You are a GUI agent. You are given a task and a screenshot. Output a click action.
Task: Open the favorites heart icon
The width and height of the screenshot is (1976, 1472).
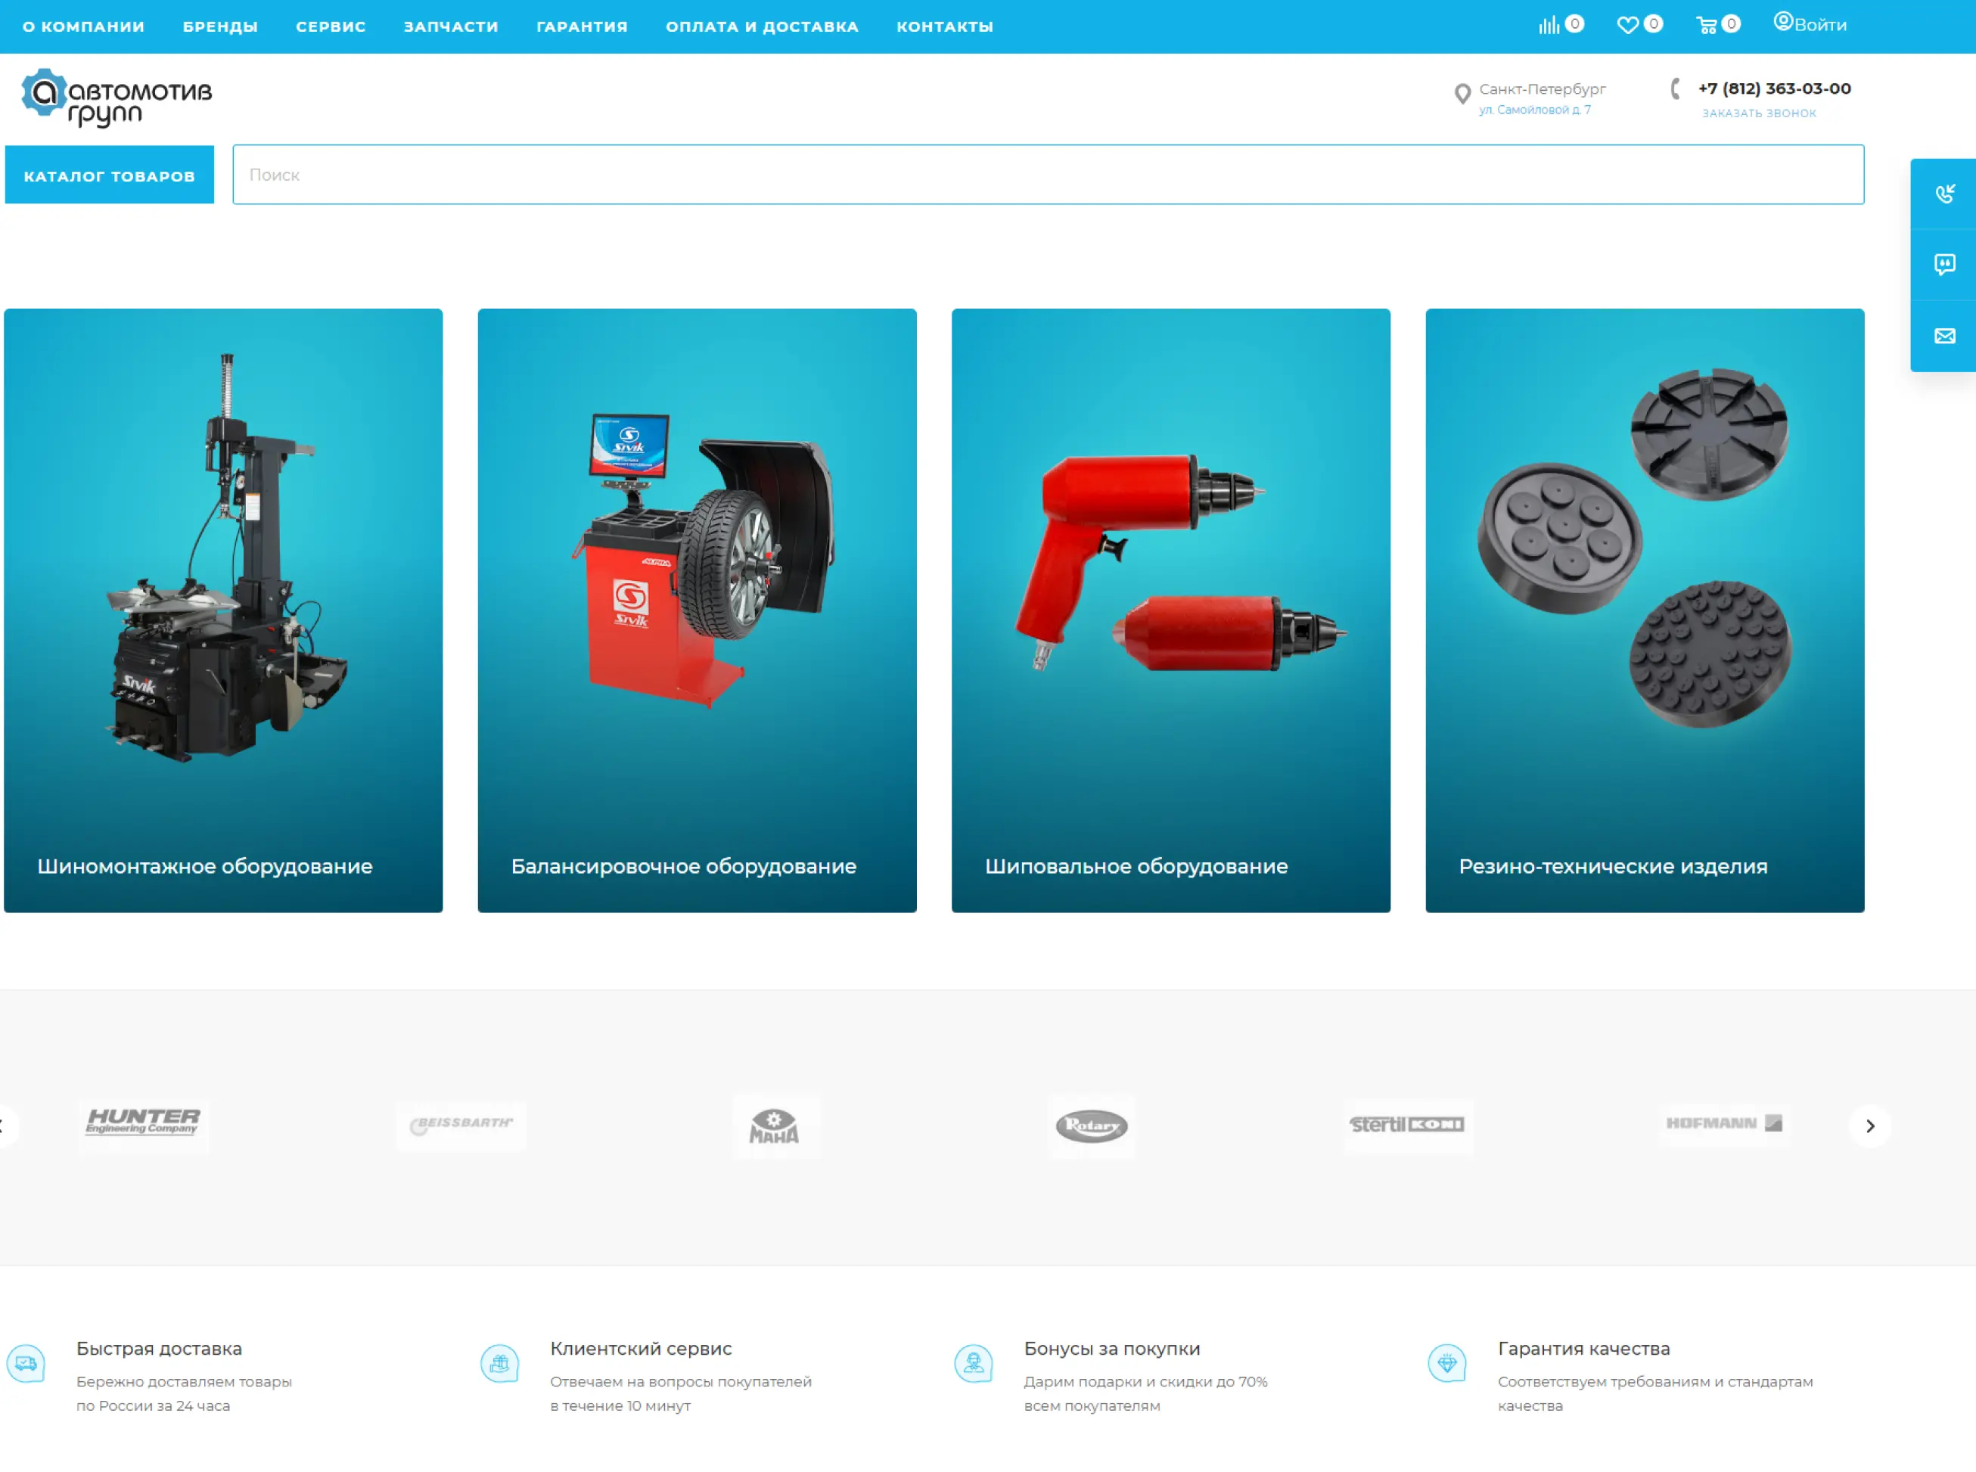(x=1626, y=25)
